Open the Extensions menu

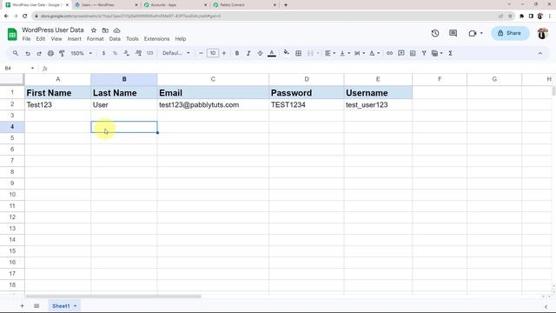(156, 38)
